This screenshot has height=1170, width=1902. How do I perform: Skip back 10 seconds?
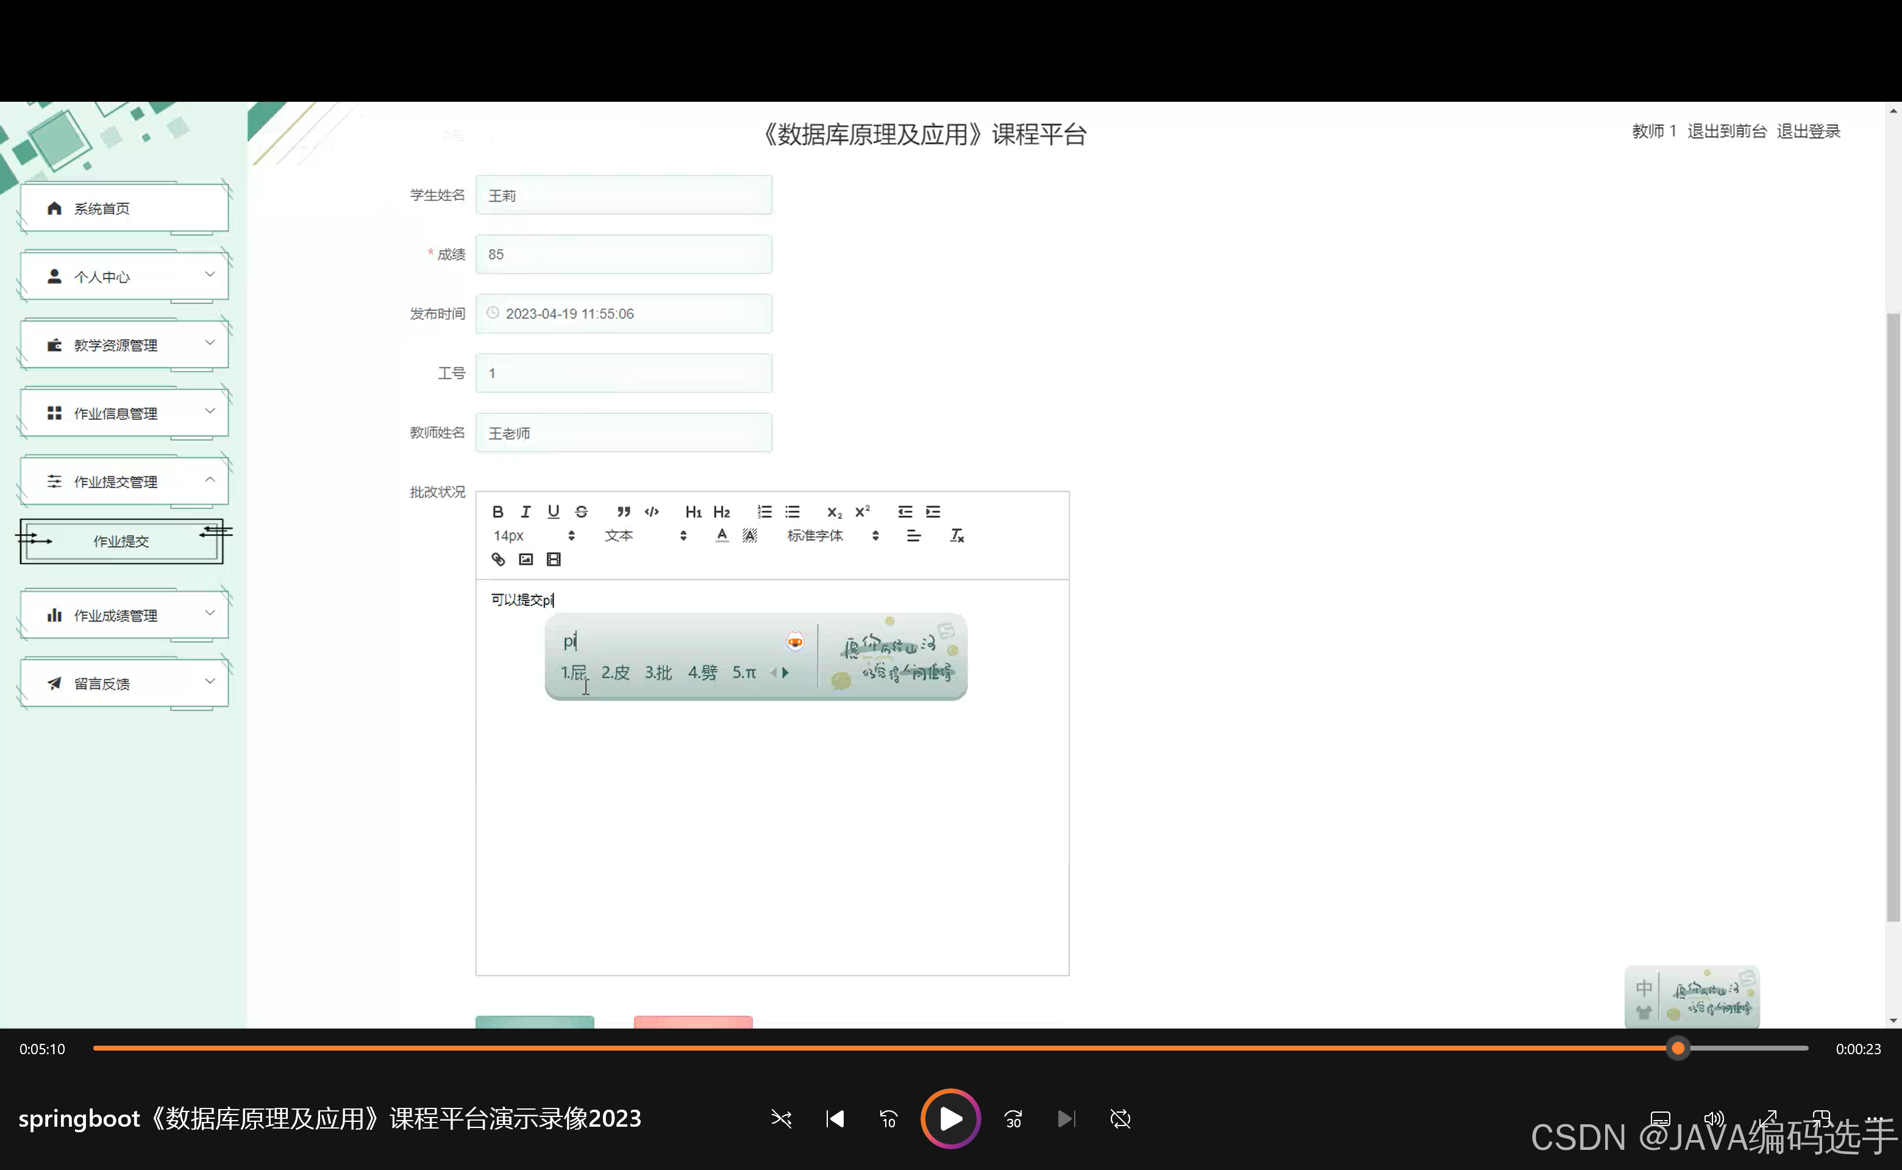coord(888,1118)
